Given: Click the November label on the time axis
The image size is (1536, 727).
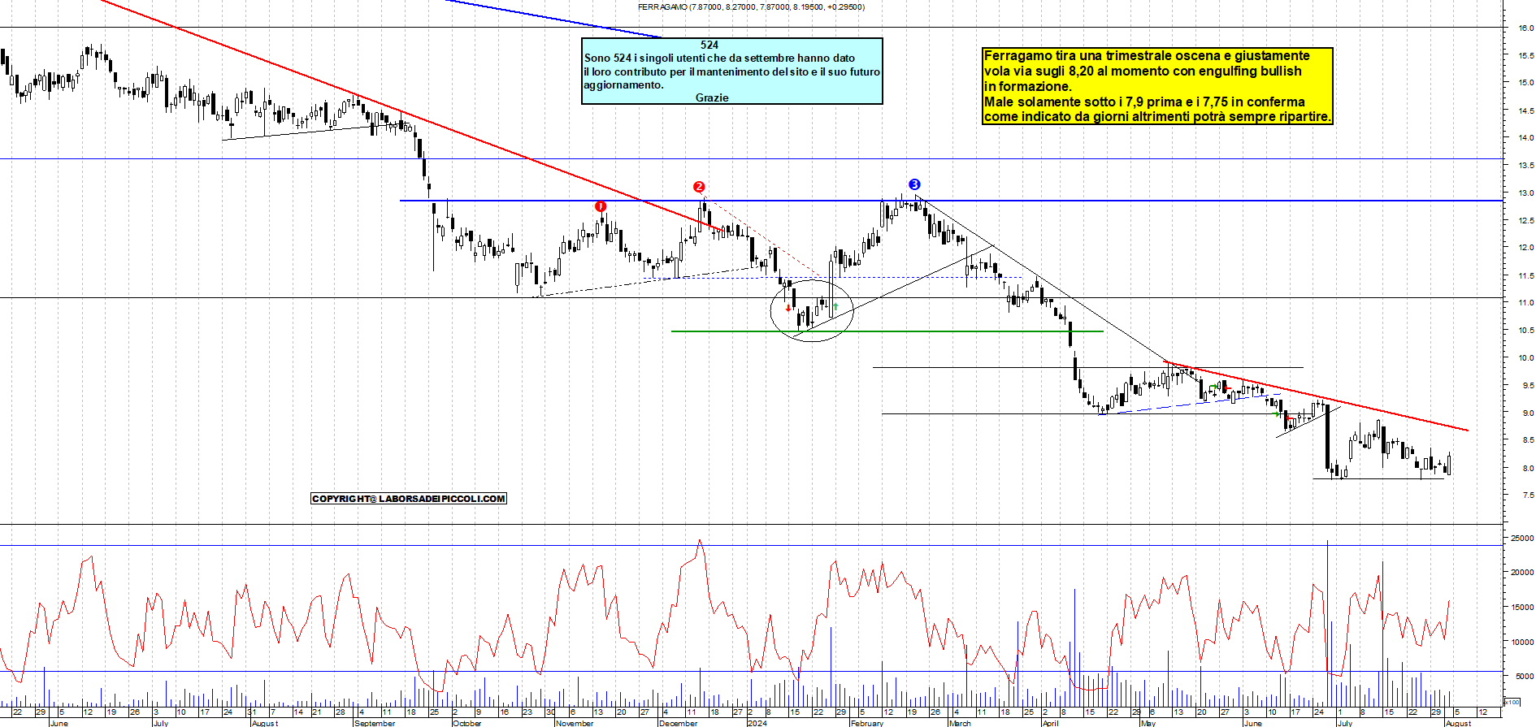Looking at the screenshot, I should click(x=575, y=723).
